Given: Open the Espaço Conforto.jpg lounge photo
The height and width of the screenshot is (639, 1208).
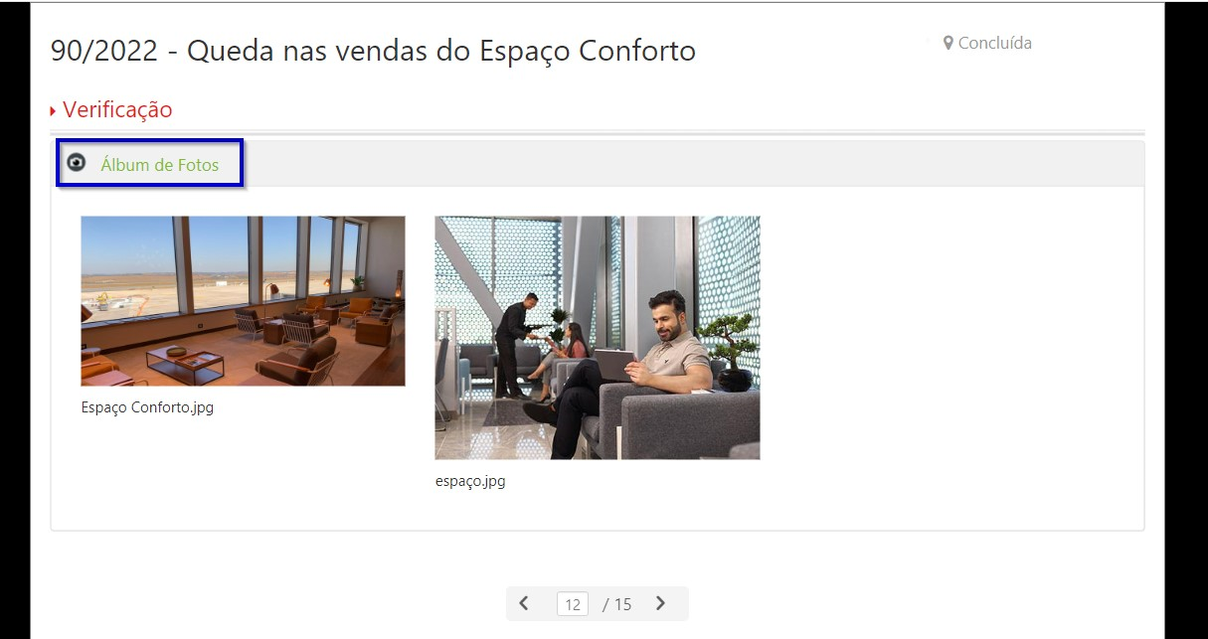Looking at the screenshot, I should click(x=243, y=301).
